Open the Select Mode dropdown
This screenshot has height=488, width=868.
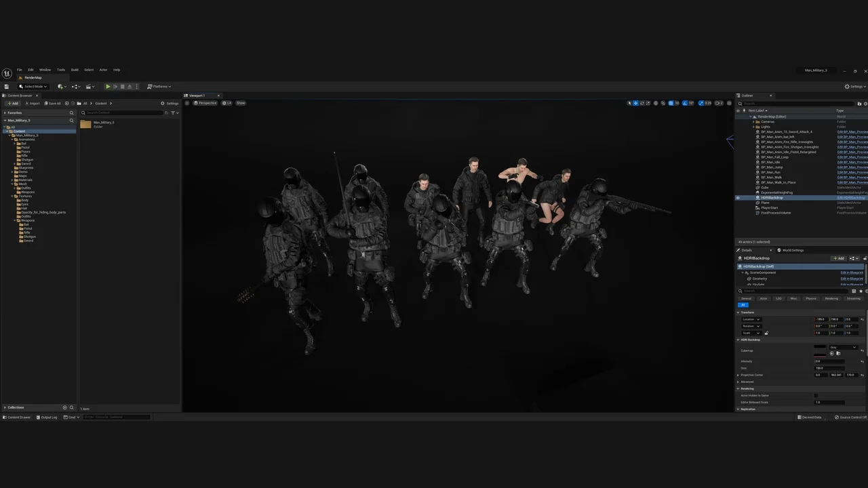pos(33,87)
